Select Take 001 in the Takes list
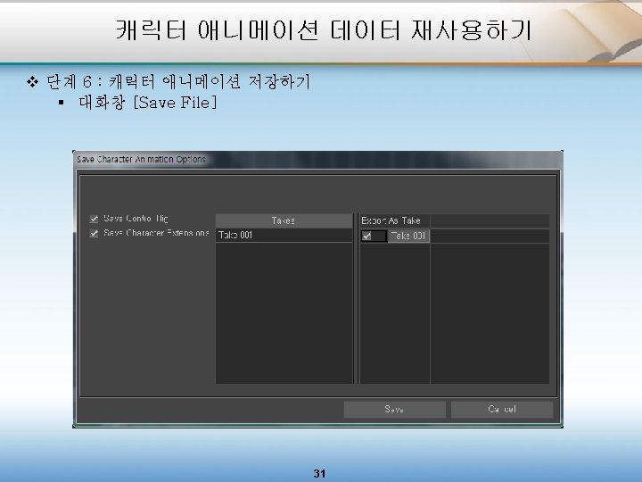The height and width of the screenshot is (482, 642). click(284, 236)
